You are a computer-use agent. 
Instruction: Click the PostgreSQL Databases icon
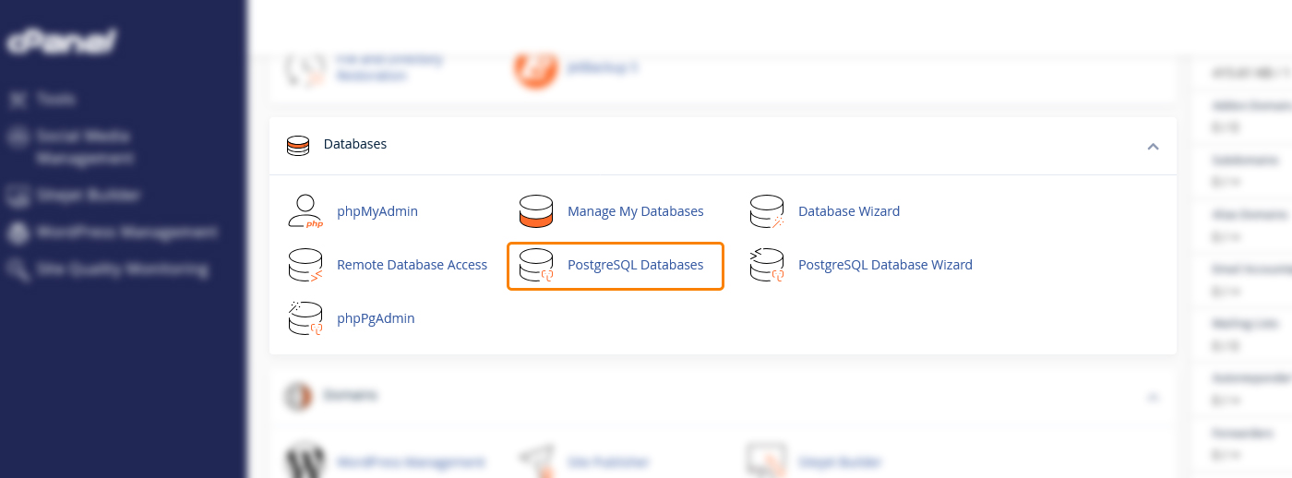tap(535, 265)
